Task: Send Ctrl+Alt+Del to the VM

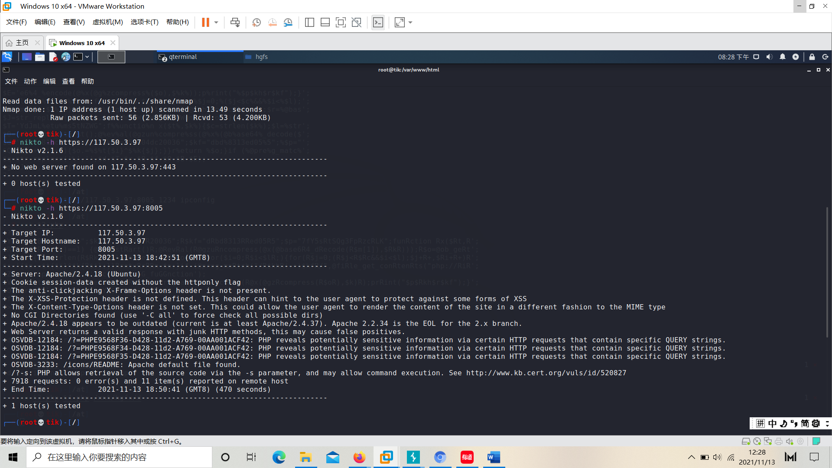Action: coord(235,22)
